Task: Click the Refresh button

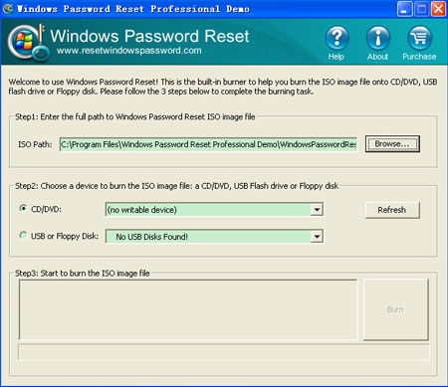Action: point(392,210)
